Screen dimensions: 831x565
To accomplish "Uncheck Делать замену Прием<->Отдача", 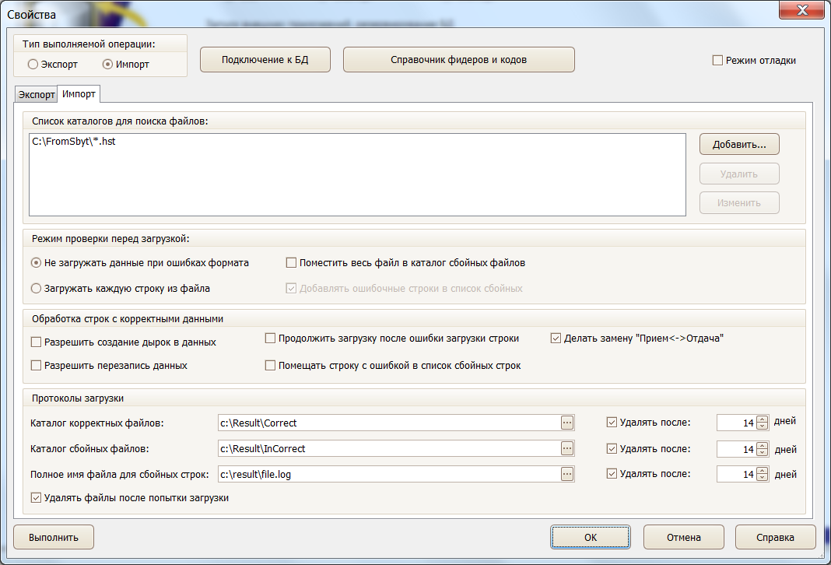I will [556, 339].
